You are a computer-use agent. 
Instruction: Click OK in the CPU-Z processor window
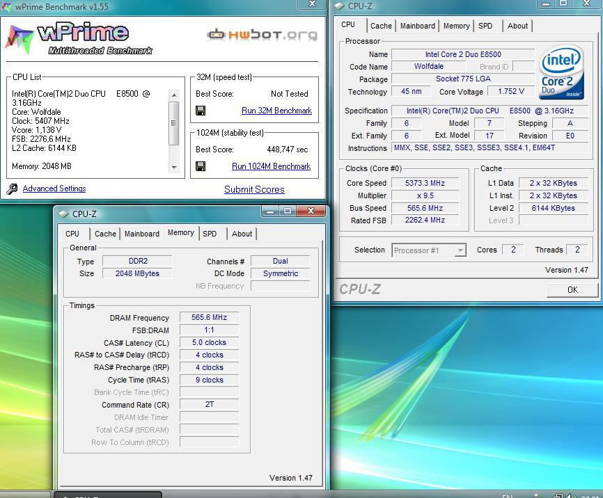(x=572, y=290)
